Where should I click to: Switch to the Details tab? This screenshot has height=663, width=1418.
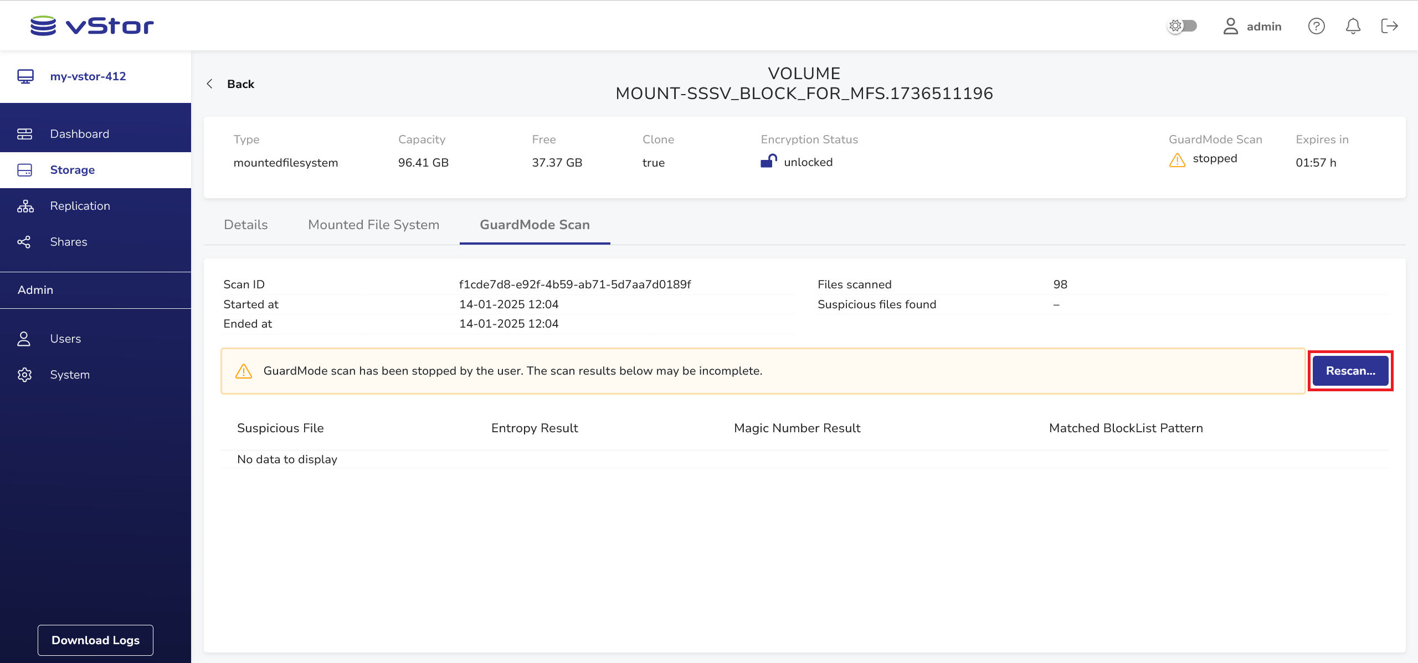[245, 225]
